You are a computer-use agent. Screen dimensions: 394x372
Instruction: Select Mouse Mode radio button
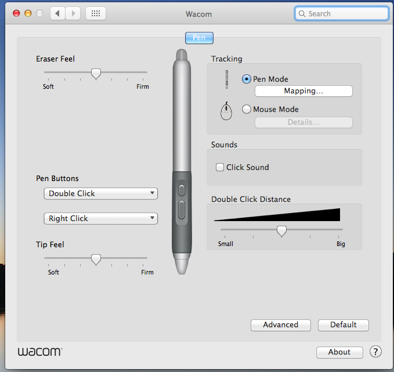[247, 109]
